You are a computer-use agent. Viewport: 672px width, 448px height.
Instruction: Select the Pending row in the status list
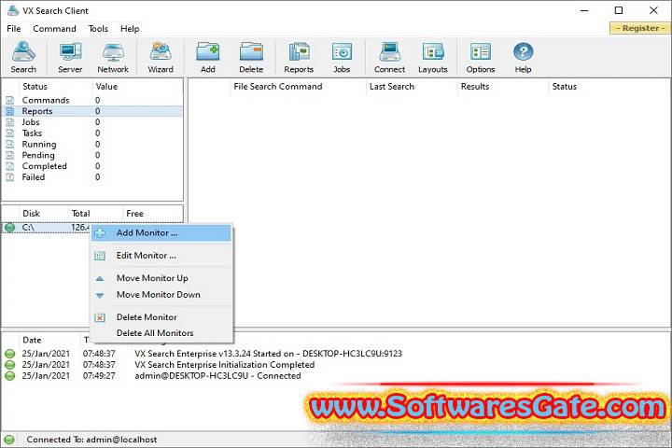click(x=92, y=155)
